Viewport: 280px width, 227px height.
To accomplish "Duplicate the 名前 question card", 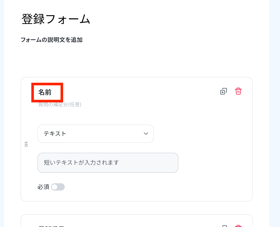I will (x=223, y=91).
